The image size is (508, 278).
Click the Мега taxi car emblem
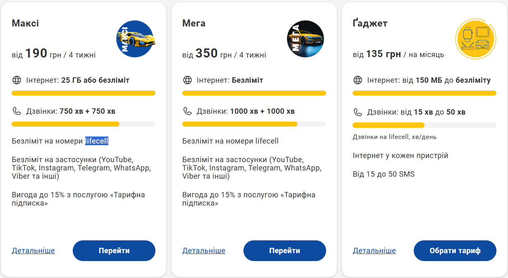coord(305,38)
